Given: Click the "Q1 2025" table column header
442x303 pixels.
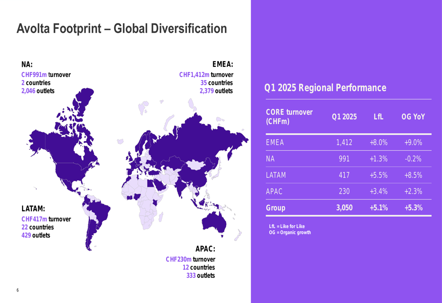Looking at the screenshot, I should coord(344,117).
